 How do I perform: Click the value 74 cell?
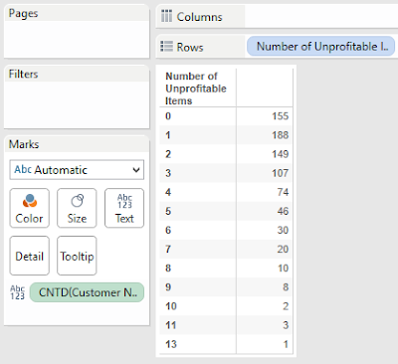point(283,192)
